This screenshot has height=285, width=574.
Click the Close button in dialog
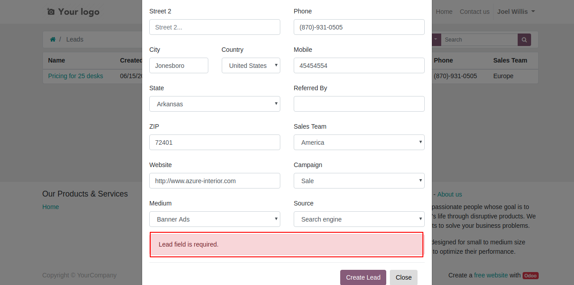[x=404, y=277]
